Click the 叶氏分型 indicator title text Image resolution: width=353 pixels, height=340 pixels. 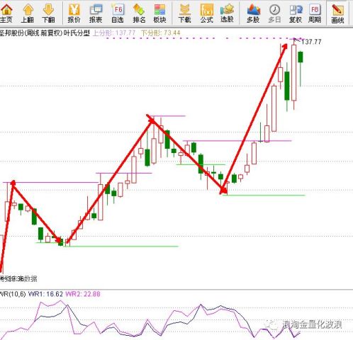click(x=77, y=33)
